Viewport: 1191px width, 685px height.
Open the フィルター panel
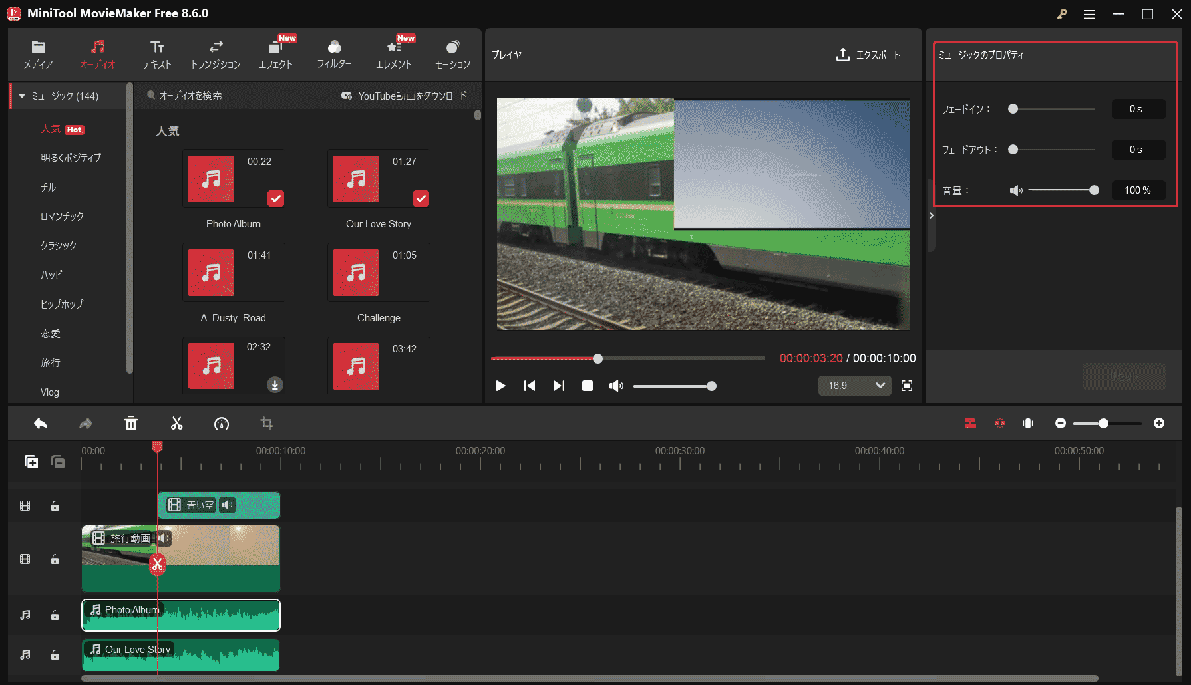pyautogui.click(x=334, y=53)
